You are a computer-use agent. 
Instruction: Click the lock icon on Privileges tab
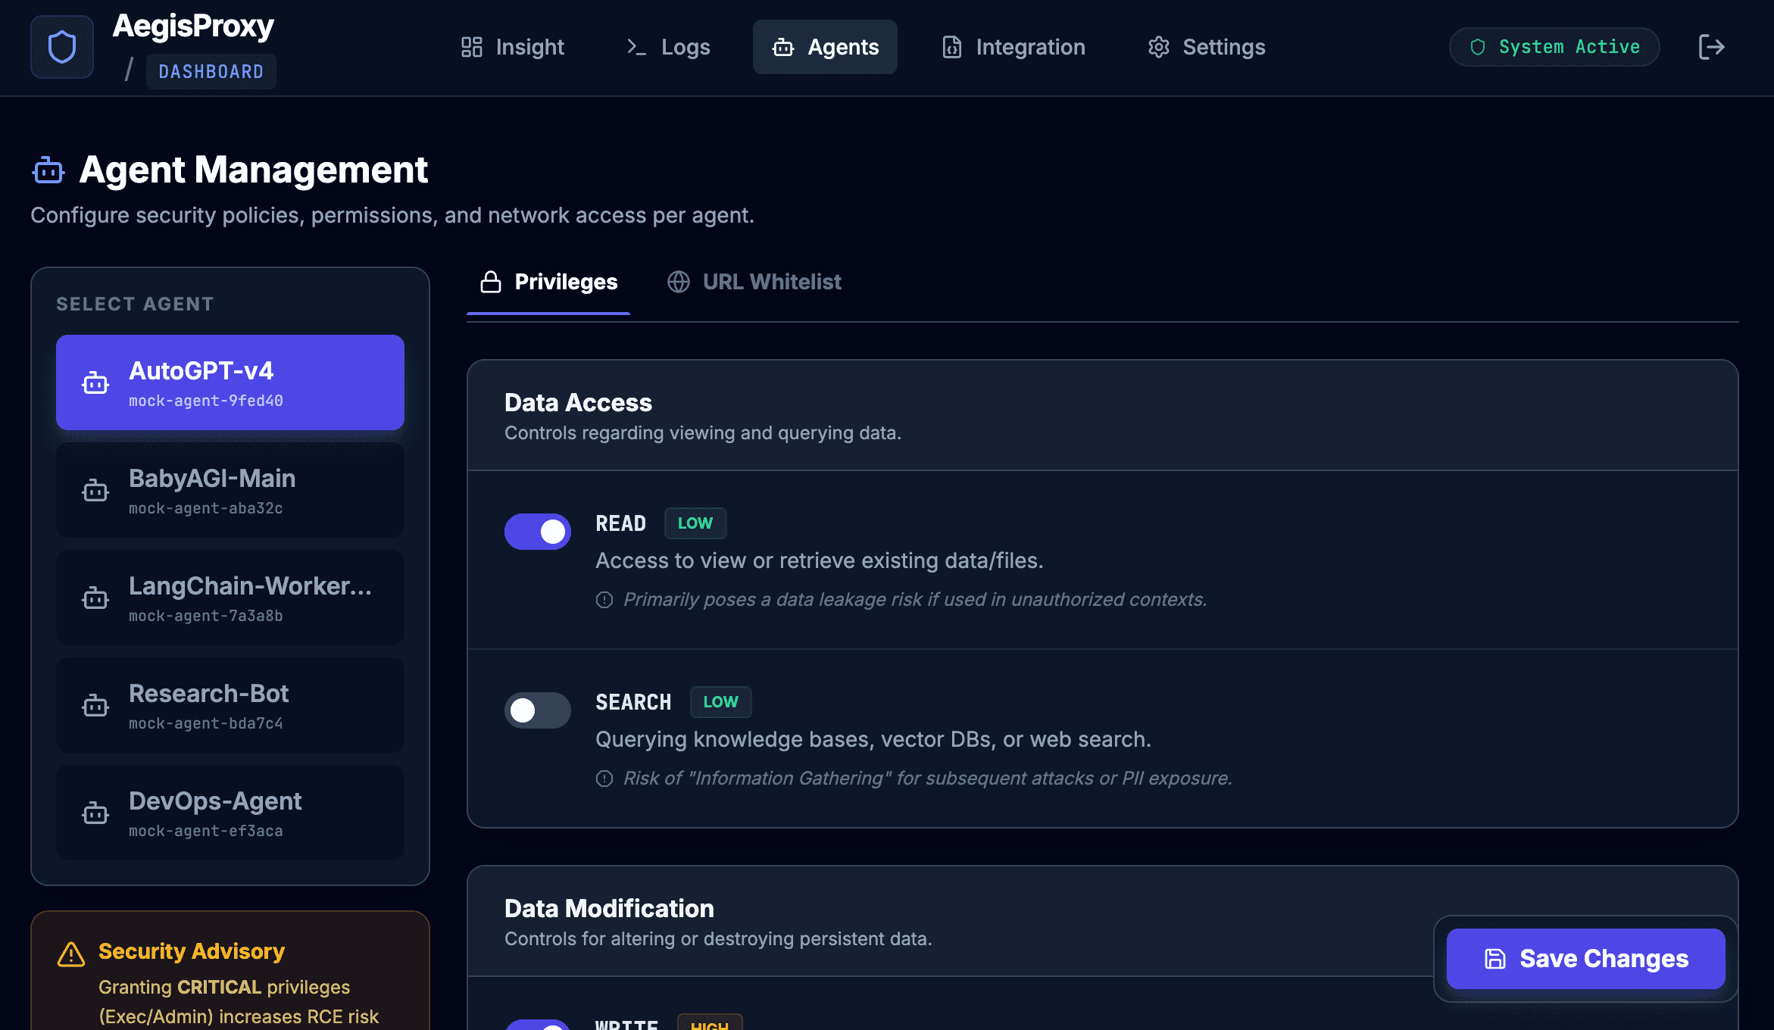coord(490,281)
